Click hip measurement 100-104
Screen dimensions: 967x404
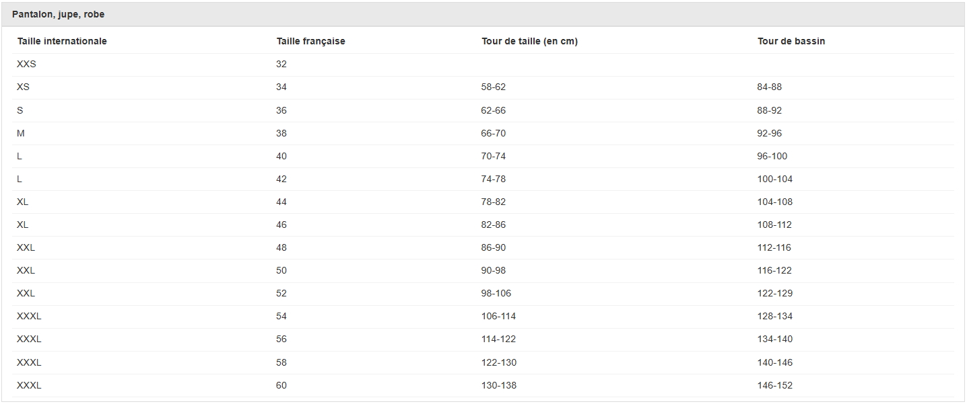pyautogui.click(x=775, y=179)
